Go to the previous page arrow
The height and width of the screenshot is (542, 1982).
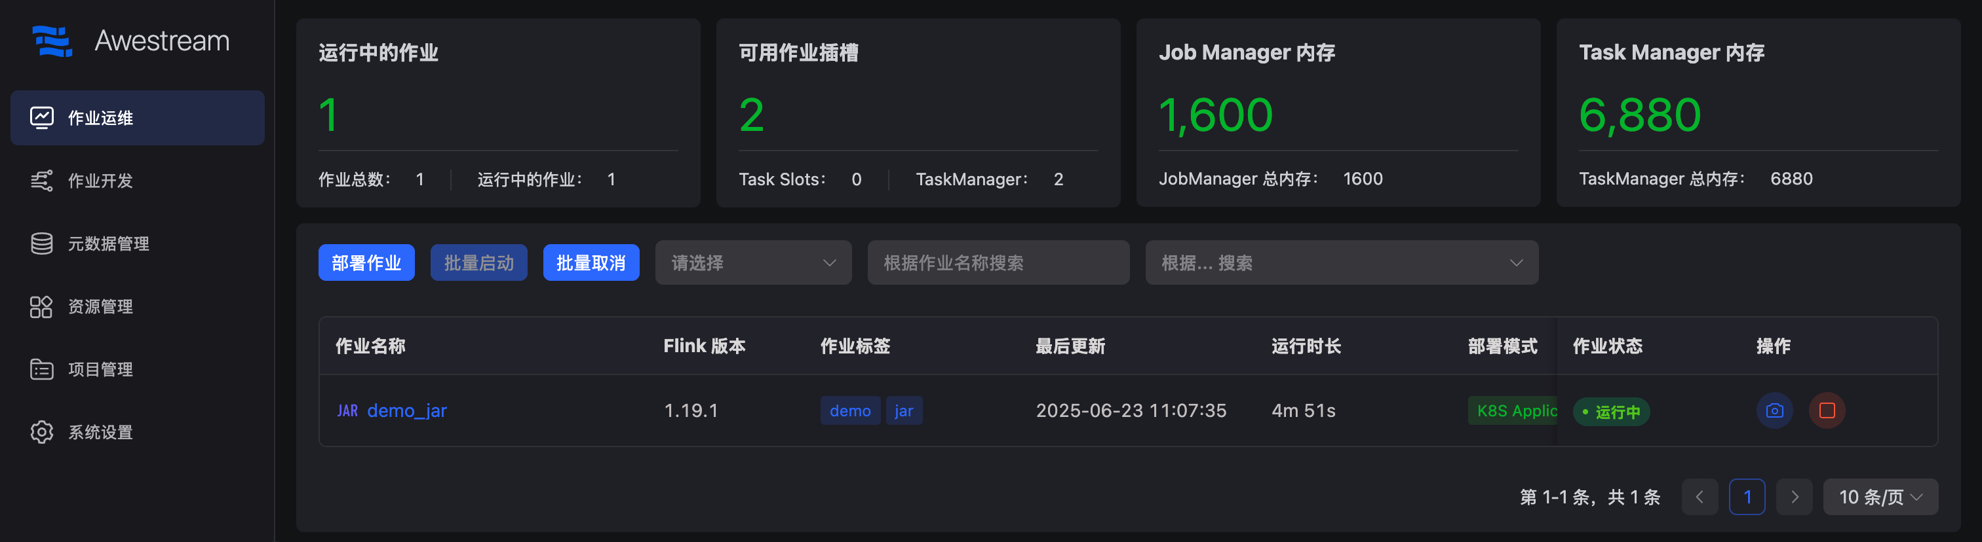(1700, 497)
